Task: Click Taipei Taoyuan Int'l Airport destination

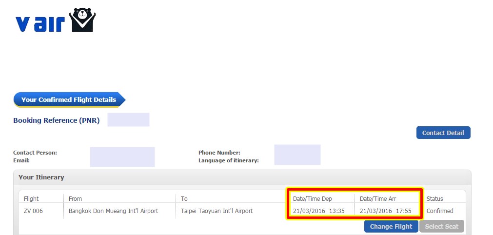Action: tap(217, 211)
